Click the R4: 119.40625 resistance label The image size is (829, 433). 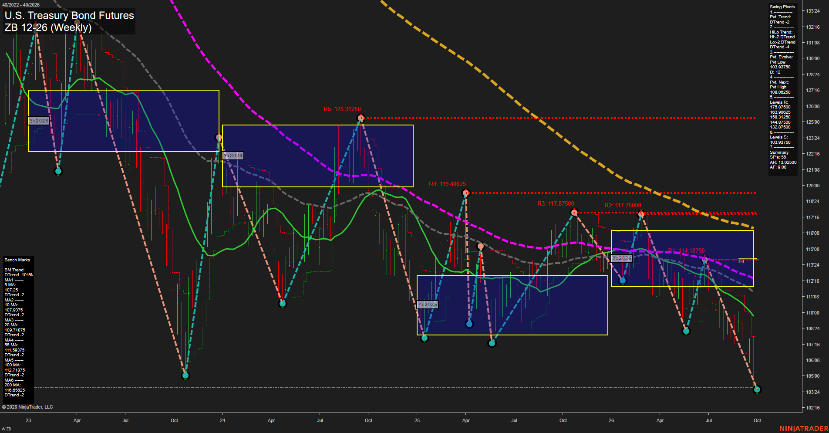click(x=447, y=184)
